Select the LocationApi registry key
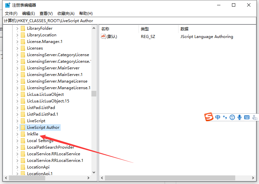 pos(38,167)
